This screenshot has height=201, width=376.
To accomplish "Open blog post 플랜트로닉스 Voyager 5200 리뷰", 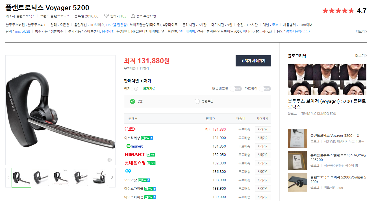I will pos(335,135).
